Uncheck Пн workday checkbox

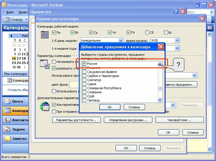pos(54,33)
